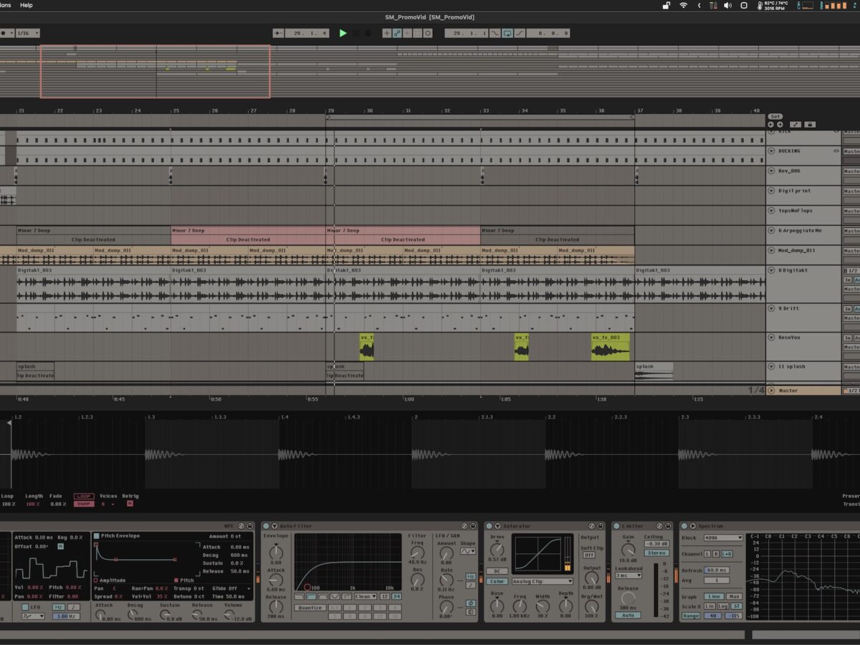Adjust the Saturator Drive knob
860x645 pixels.
[497, 548]
